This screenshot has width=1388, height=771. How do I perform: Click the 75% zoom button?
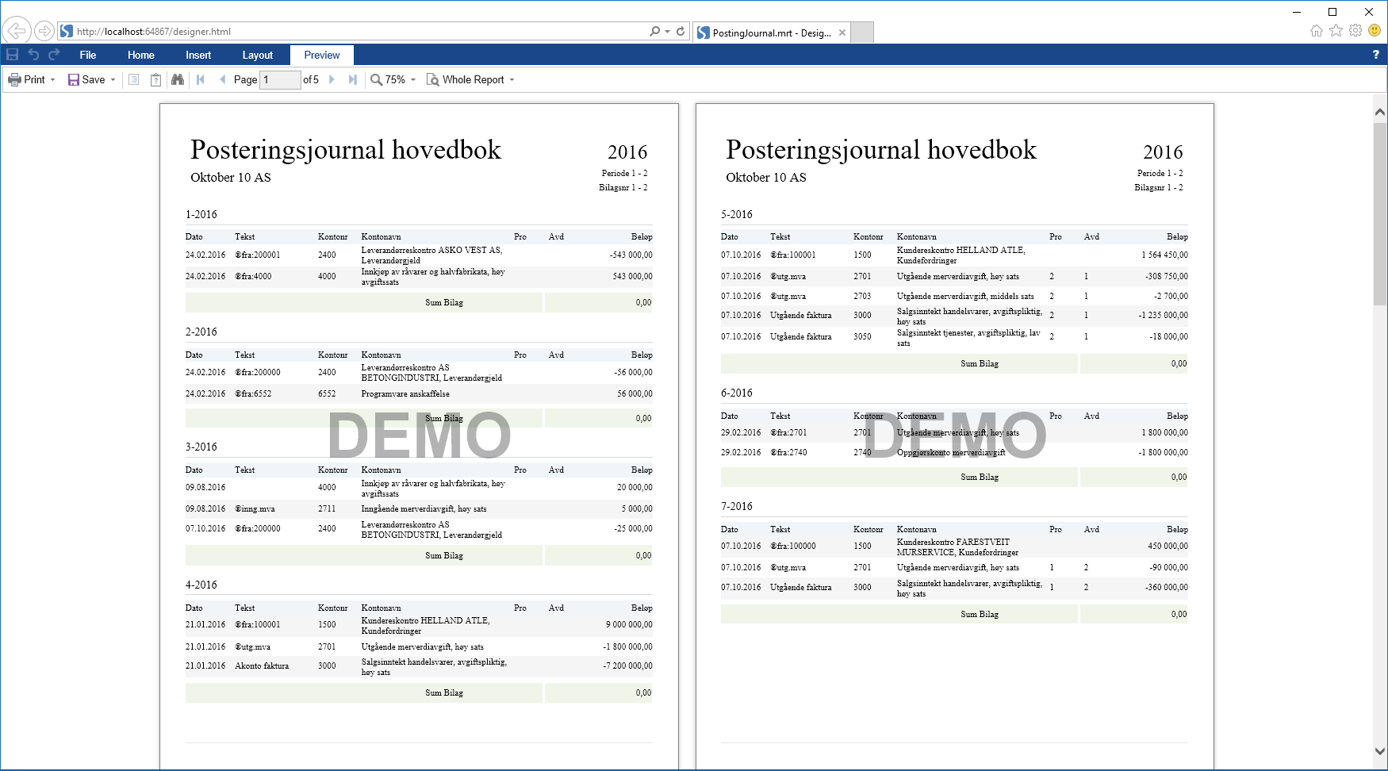[x=388, y=79]
